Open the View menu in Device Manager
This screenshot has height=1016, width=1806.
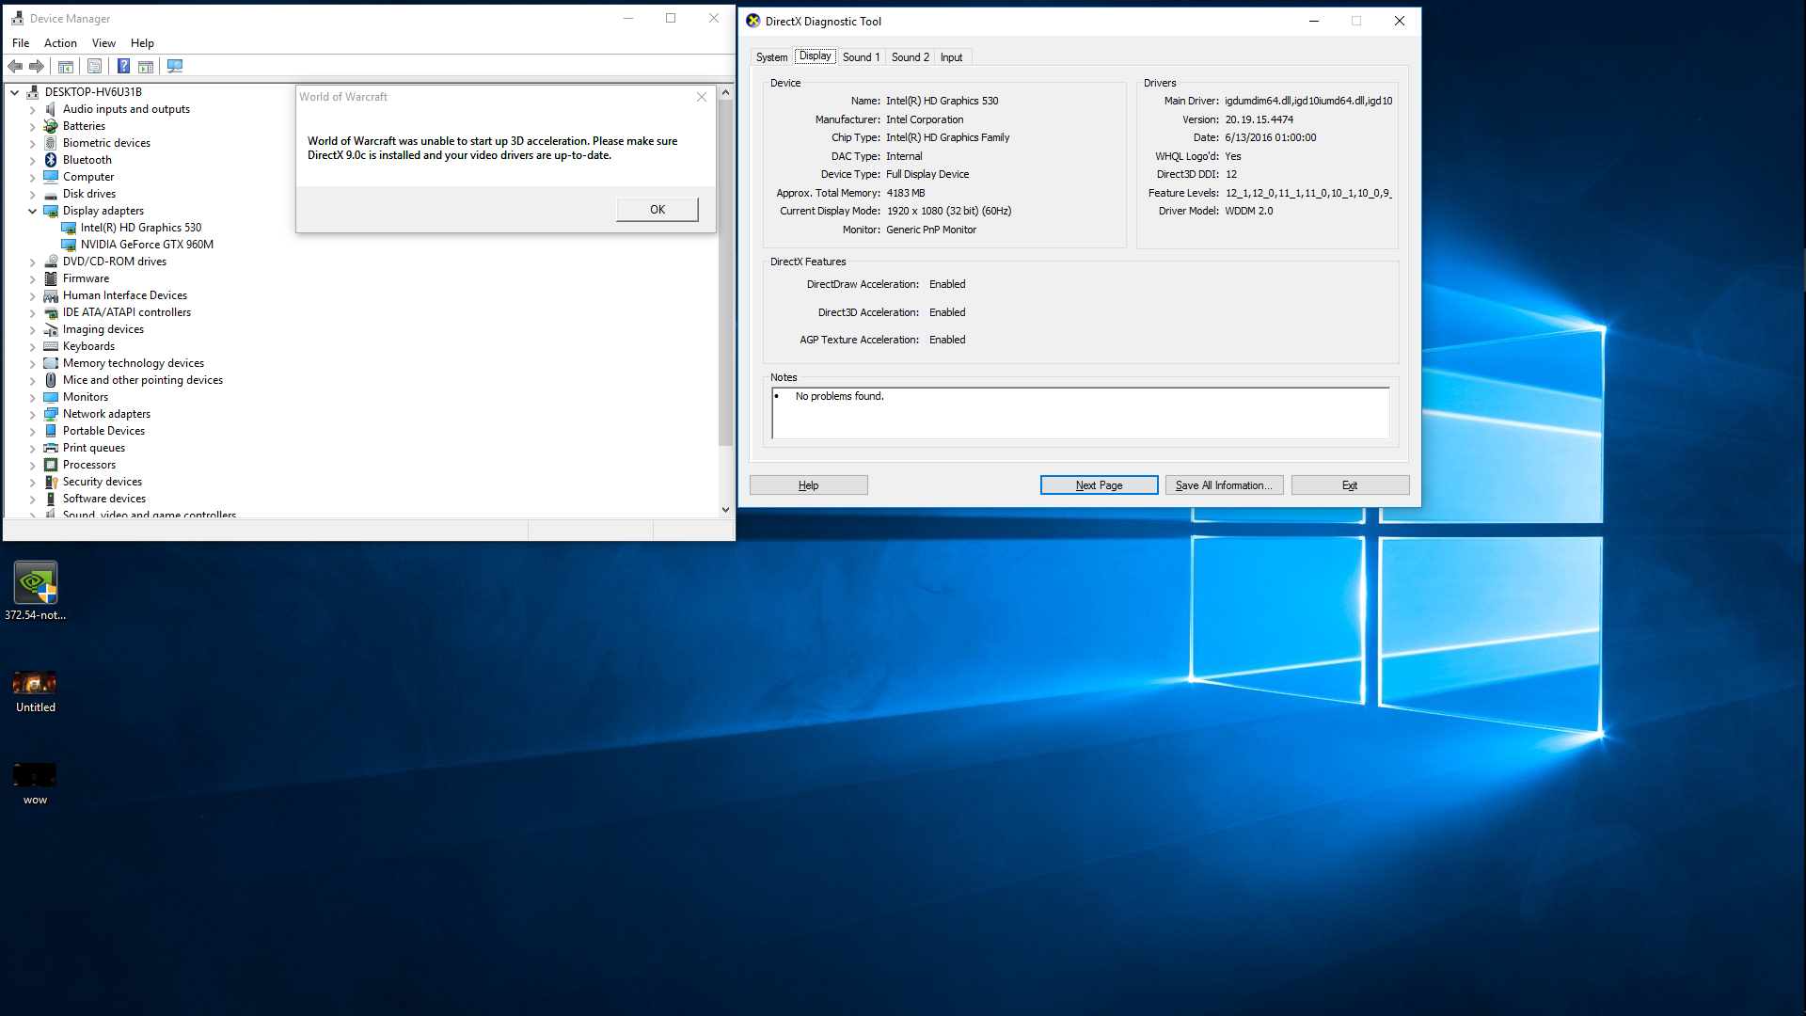click(x=103, y=43)
